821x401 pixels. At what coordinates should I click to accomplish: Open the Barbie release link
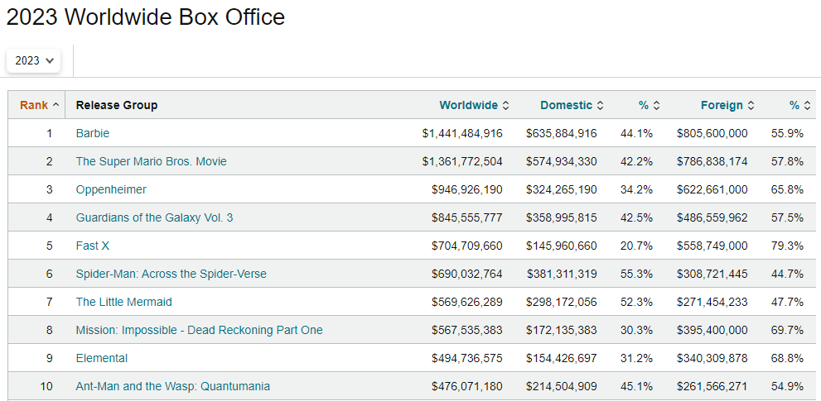tap(92, 133)
